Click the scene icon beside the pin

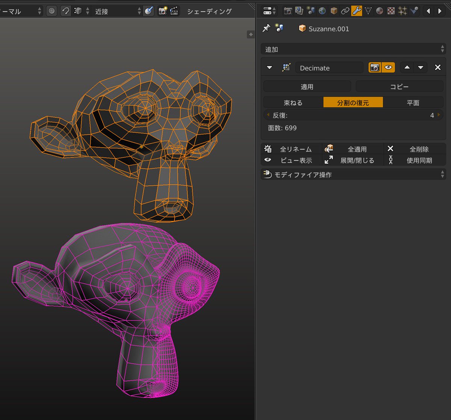(x=279, y=28)
